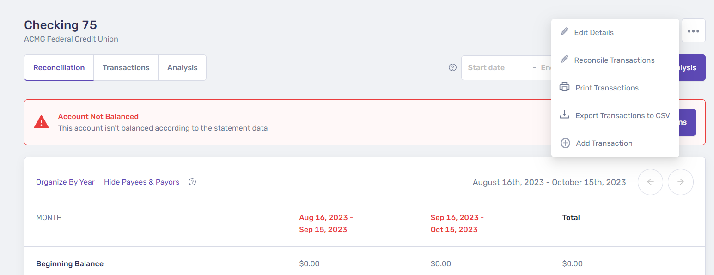Choose Export Transactions to CSV menu item
This screenshot has height=275, width=714.
pyautogui.click(x=622, y=115)
